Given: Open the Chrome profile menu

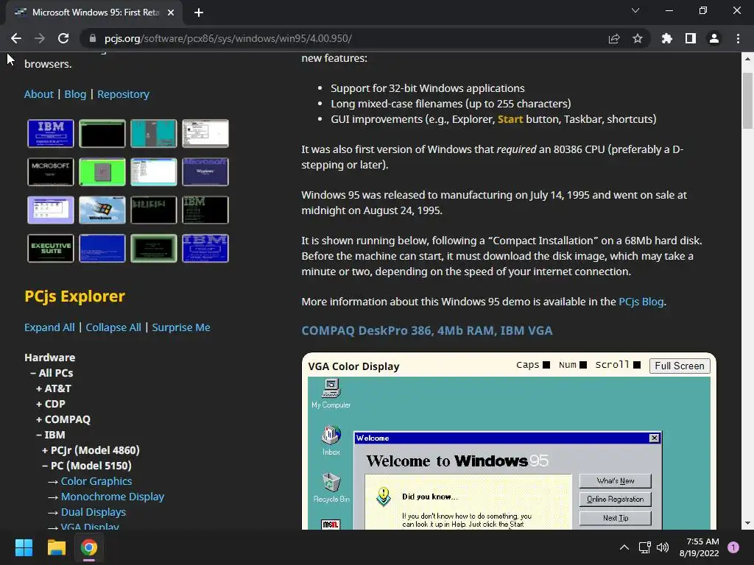Looking at the screenshot, I should [714, 38].
